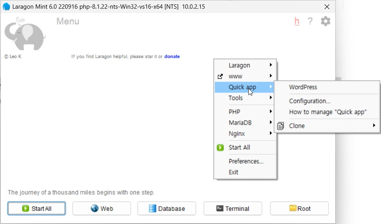
Task: Click the Start All button
Action: [37, 209]
